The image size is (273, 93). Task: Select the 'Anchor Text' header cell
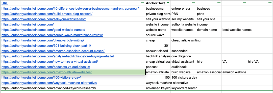point(158,3)
